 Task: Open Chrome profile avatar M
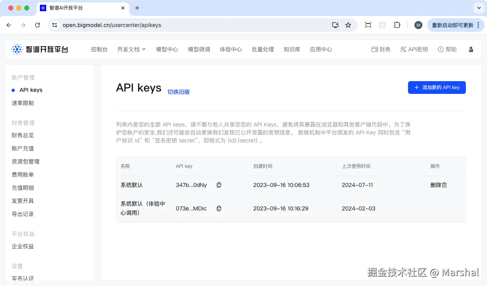click(x=418, y=25)
